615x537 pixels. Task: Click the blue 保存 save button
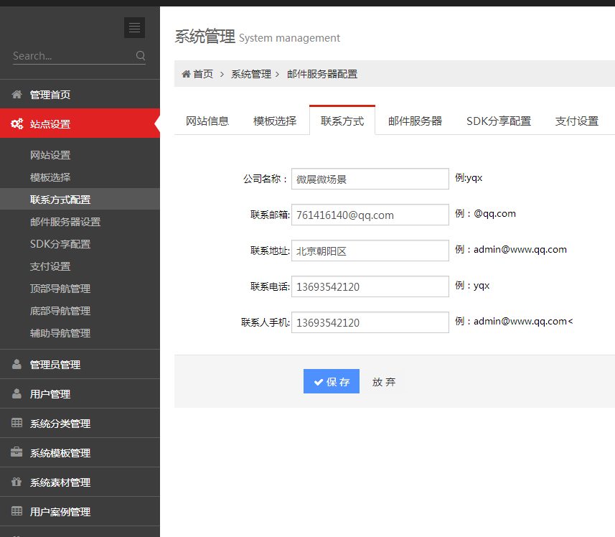tap(331, 381)
